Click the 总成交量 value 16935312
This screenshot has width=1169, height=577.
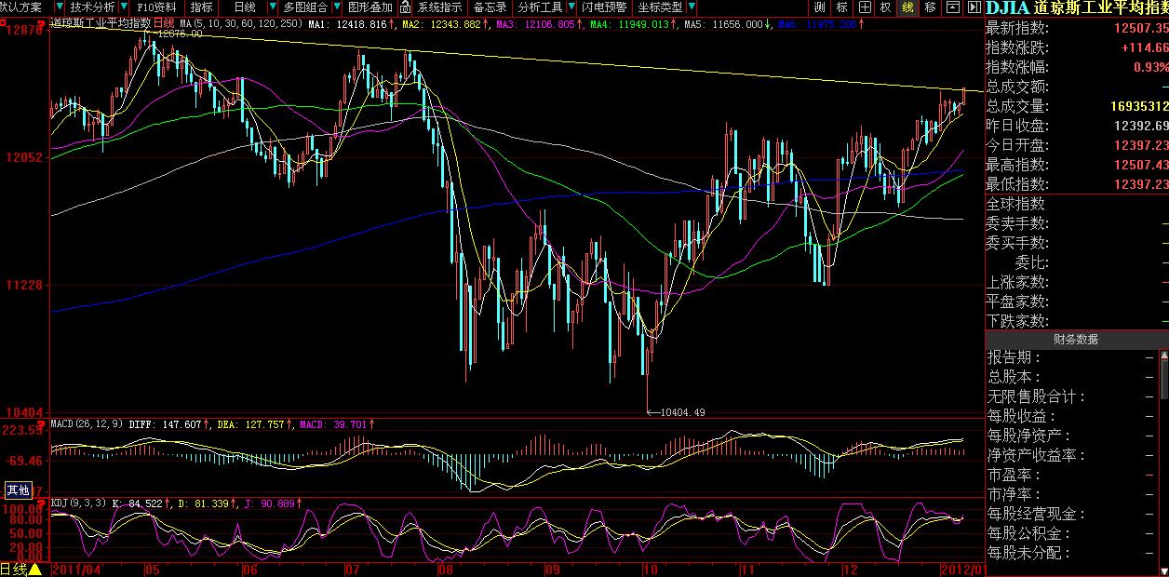[x=1138, y=106]
